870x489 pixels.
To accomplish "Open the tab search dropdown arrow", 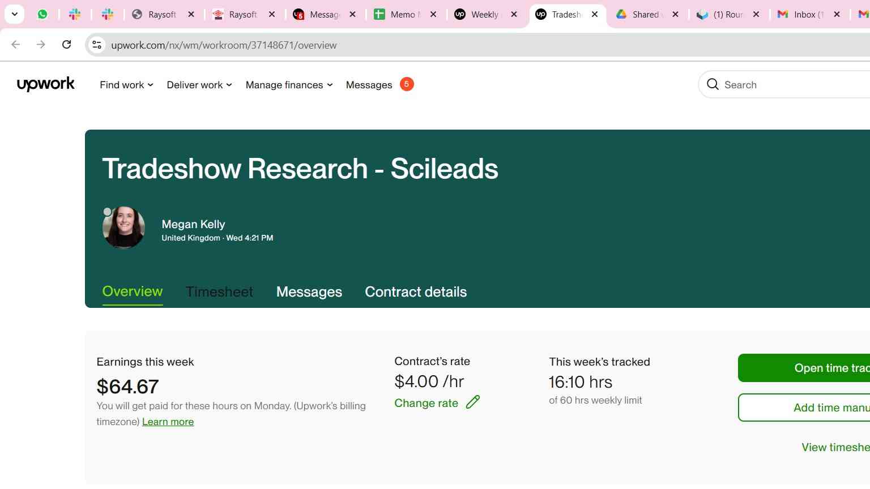I will pos(15,14).
